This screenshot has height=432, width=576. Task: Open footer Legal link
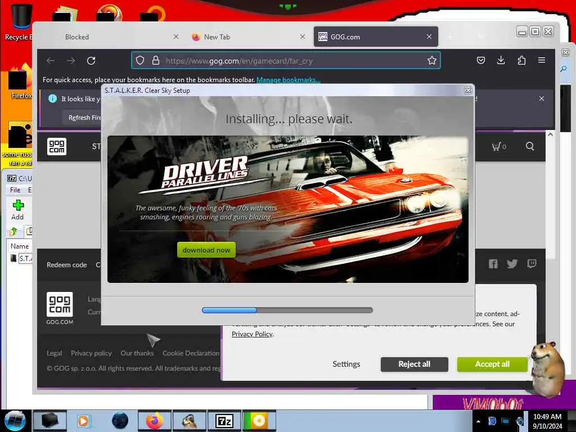[55, 353]
